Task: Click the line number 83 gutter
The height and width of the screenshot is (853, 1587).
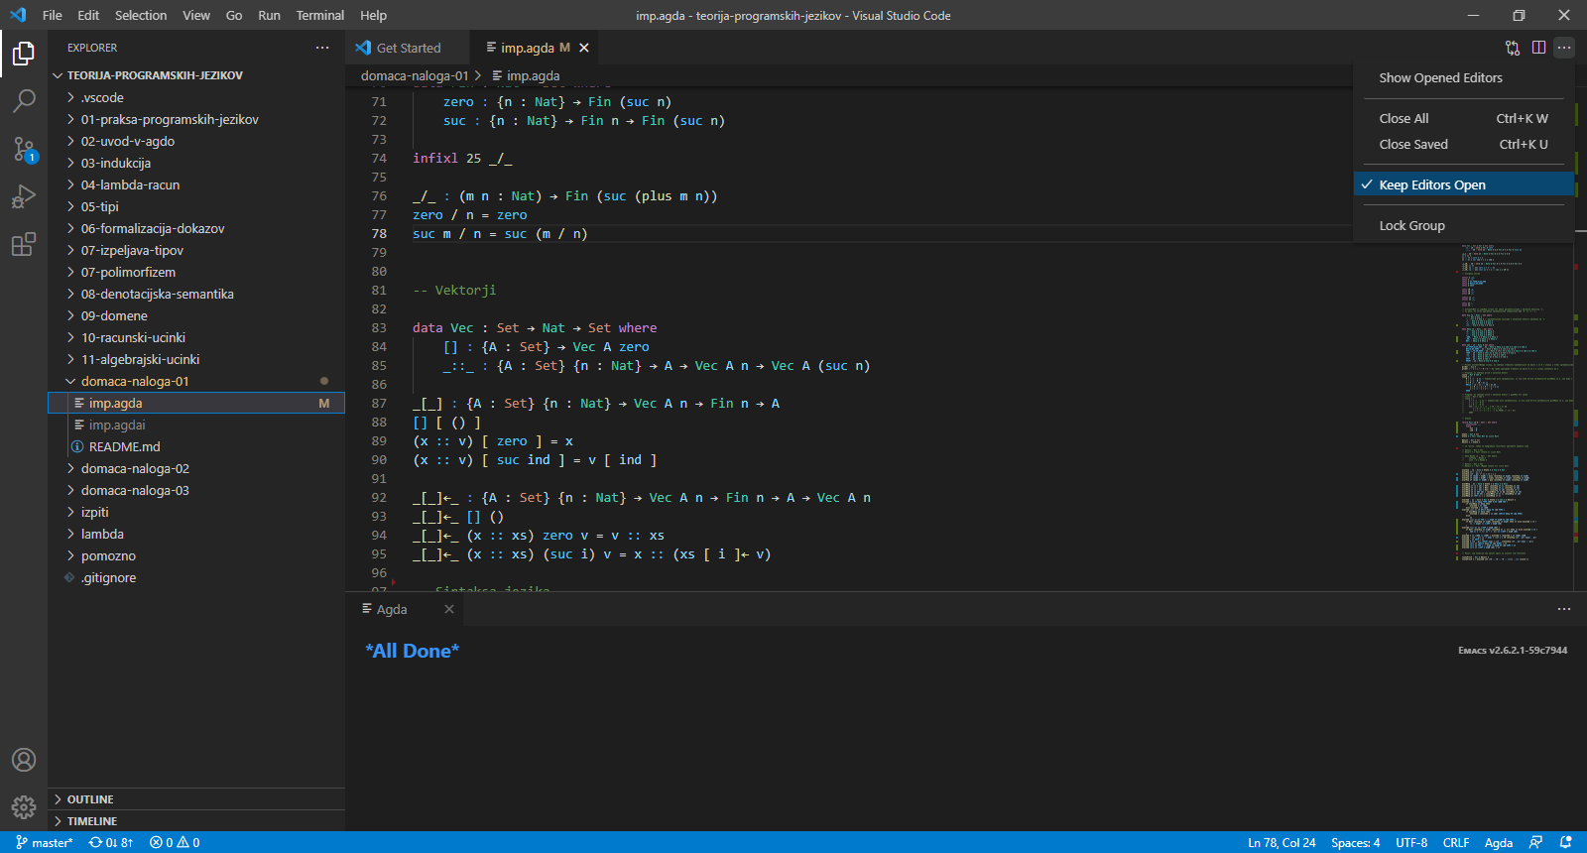Action: [x=379, y=328]
